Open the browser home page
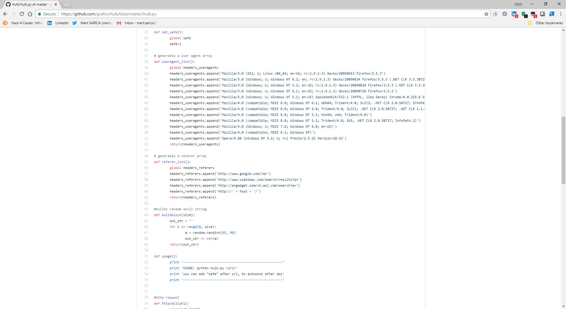 (x=30, y=14)
